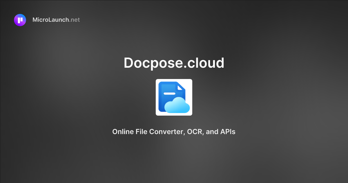Click the purple MicroLaunch logo icon

coord(20,20)
